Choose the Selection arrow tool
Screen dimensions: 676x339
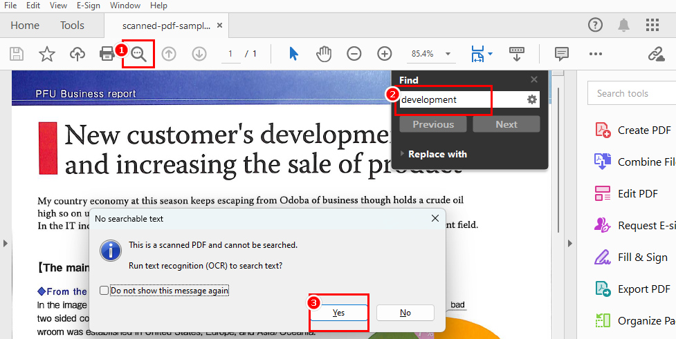[293, 54]
